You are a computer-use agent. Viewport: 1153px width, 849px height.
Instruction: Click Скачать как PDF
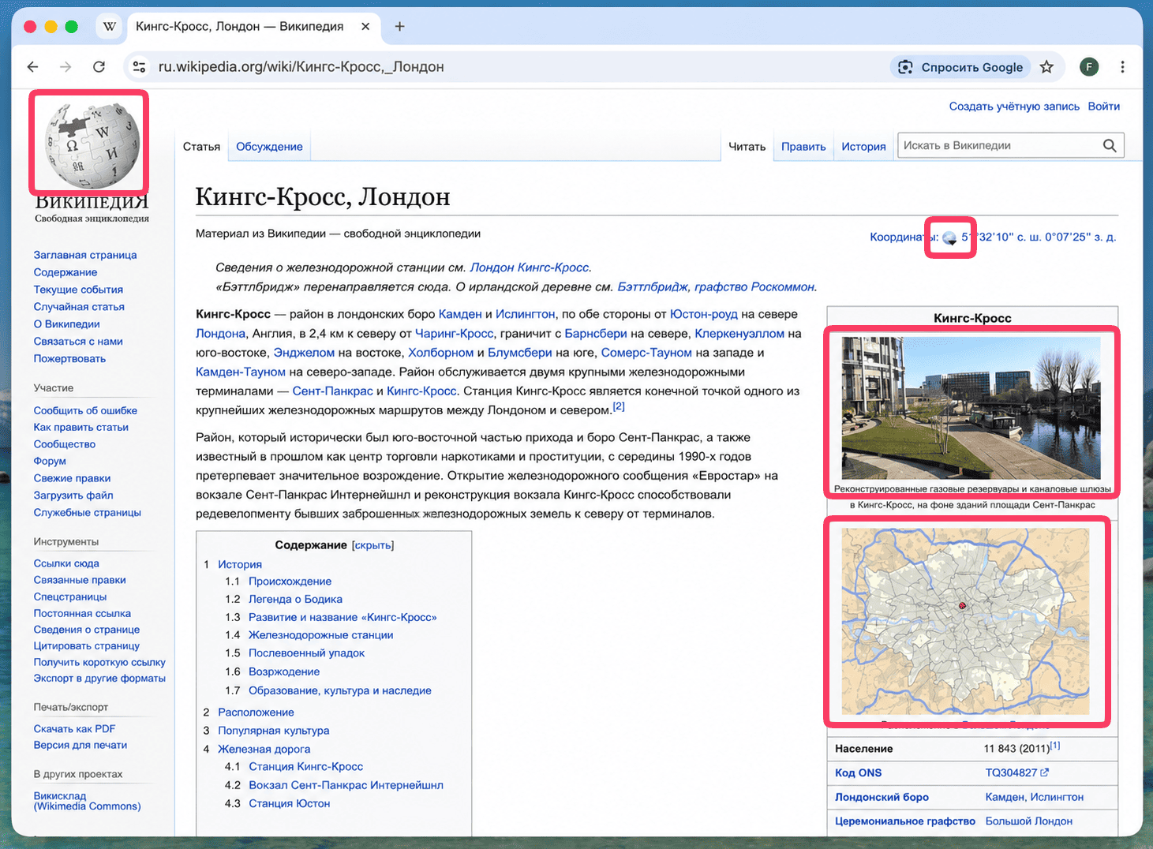74,729
